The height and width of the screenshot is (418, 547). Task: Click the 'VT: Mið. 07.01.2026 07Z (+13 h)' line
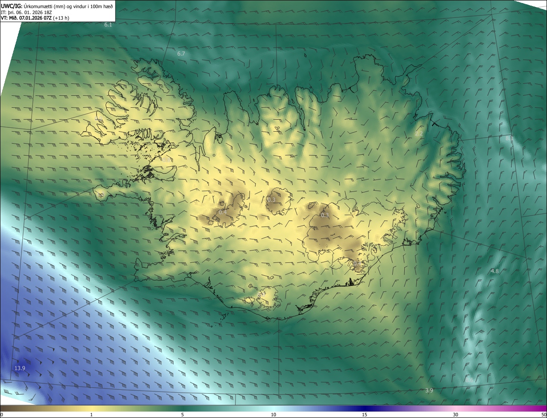pos(35,18)
